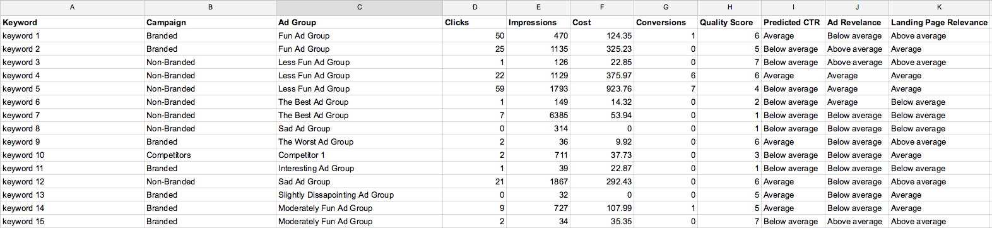
Task: Select column J header
Action: (857, 8)
